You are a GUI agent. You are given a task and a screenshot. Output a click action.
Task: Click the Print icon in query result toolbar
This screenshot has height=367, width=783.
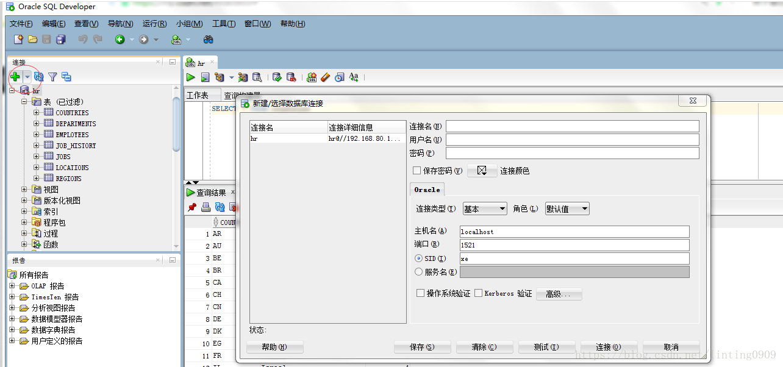206,207
